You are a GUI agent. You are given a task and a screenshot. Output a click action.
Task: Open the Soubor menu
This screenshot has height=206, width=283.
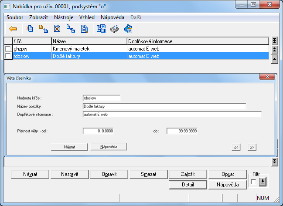(15, 17)
